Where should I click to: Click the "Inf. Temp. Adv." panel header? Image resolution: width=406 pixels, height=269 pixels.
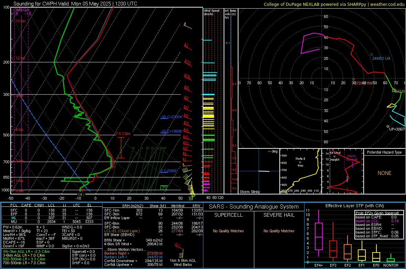[231, 14]
